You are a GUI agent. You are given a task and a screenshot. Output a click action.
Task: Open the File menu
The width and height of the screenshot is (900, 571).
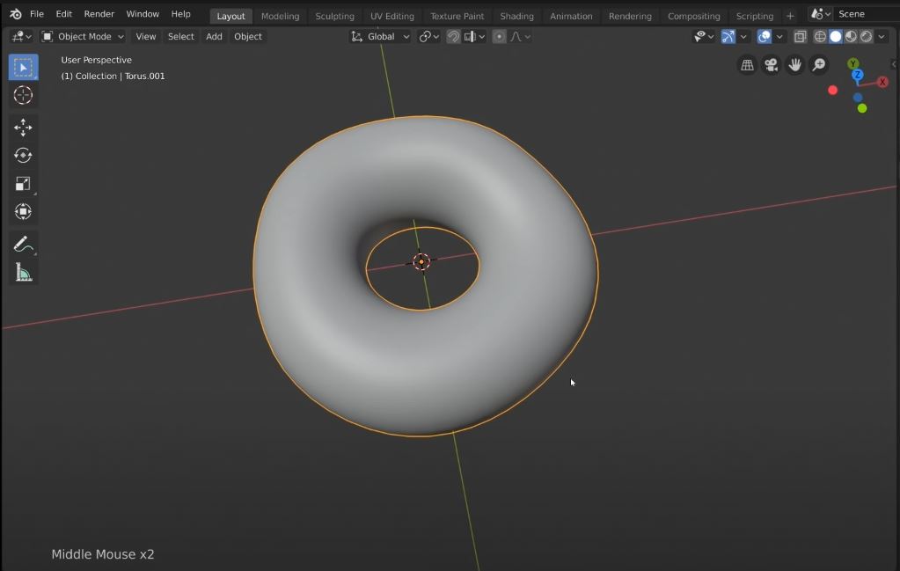pos(37,14)
